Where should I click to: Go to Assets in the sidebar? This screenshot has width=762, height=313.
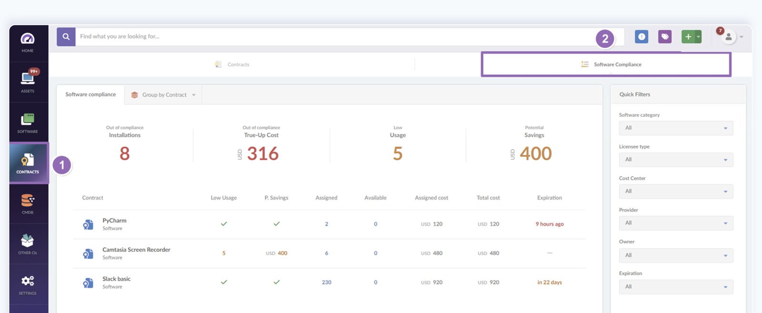pos(28,81)
